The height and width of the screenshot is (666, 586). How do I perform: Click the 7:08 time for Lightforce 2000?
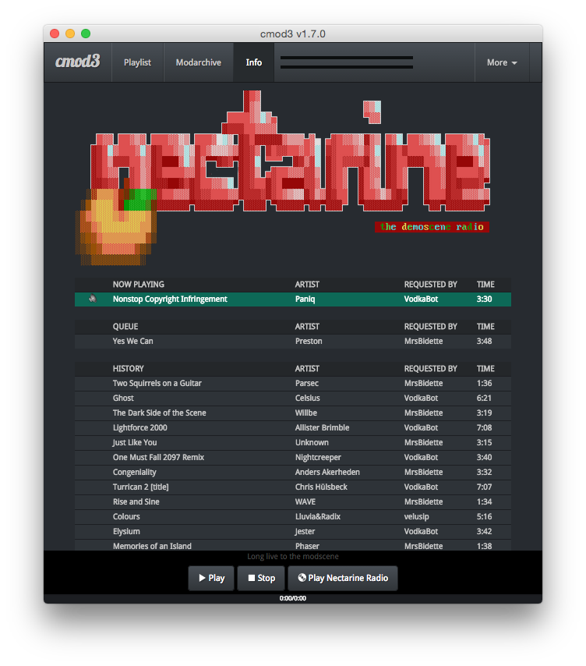[x=484, y=427]
